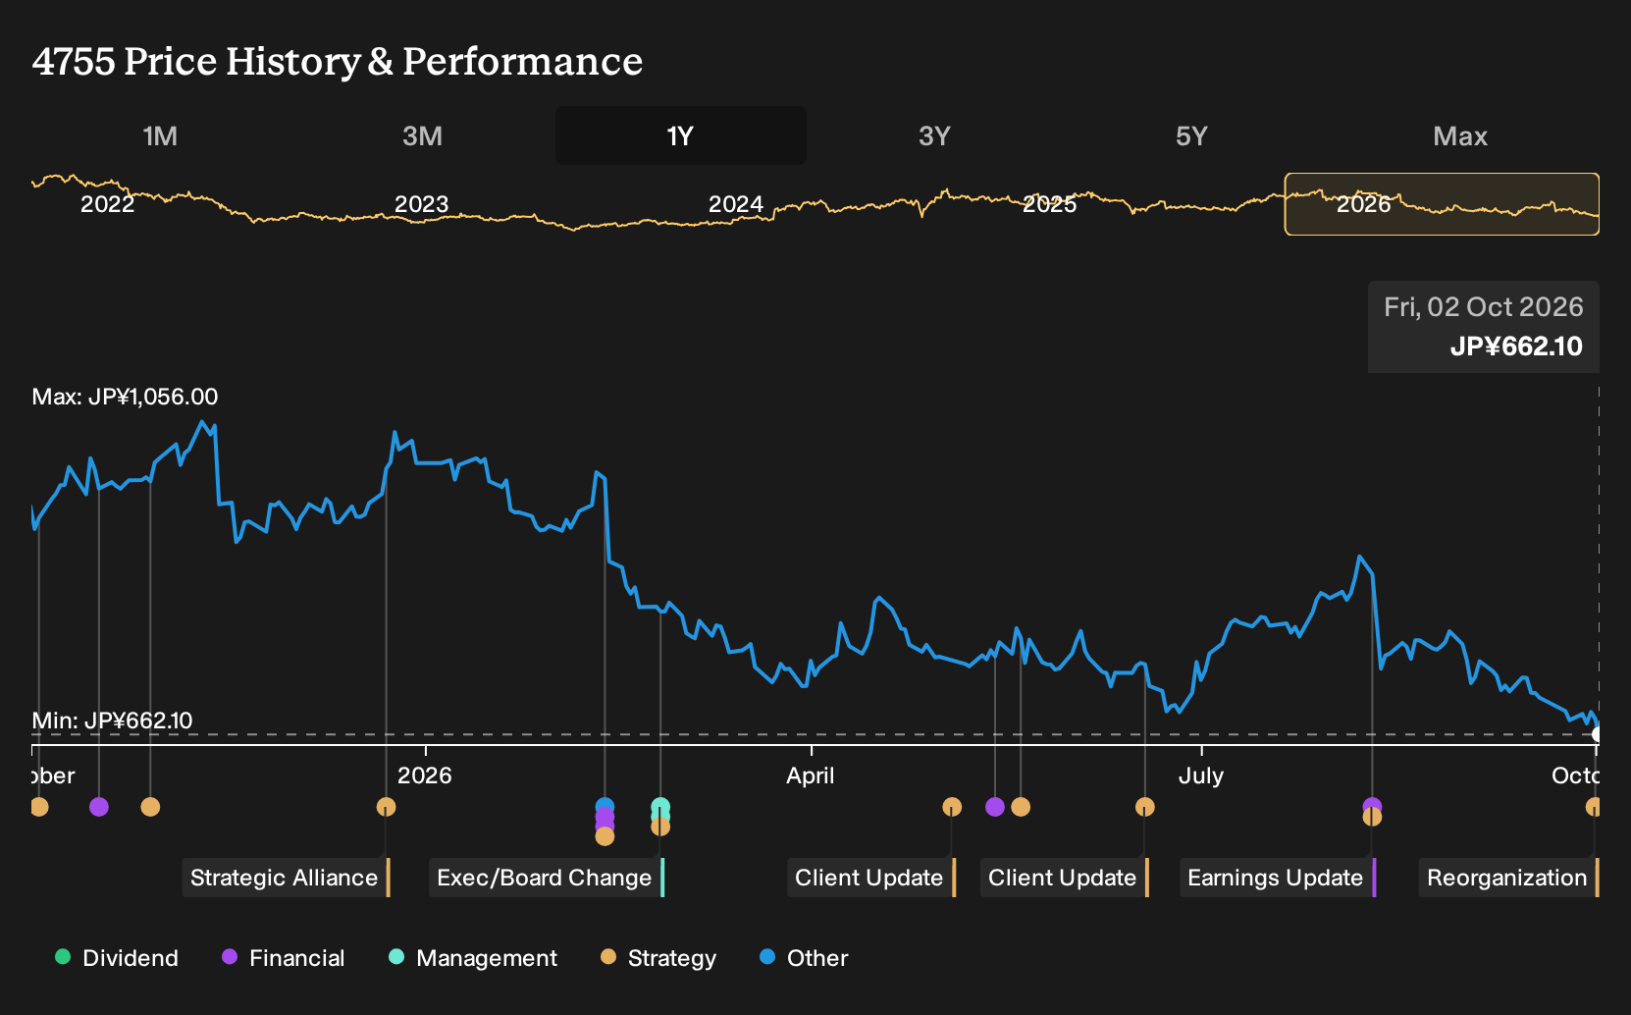1631x1015 pixels.
Task: Toggle the Strategy legend filter
Action: tap(658, 958)
